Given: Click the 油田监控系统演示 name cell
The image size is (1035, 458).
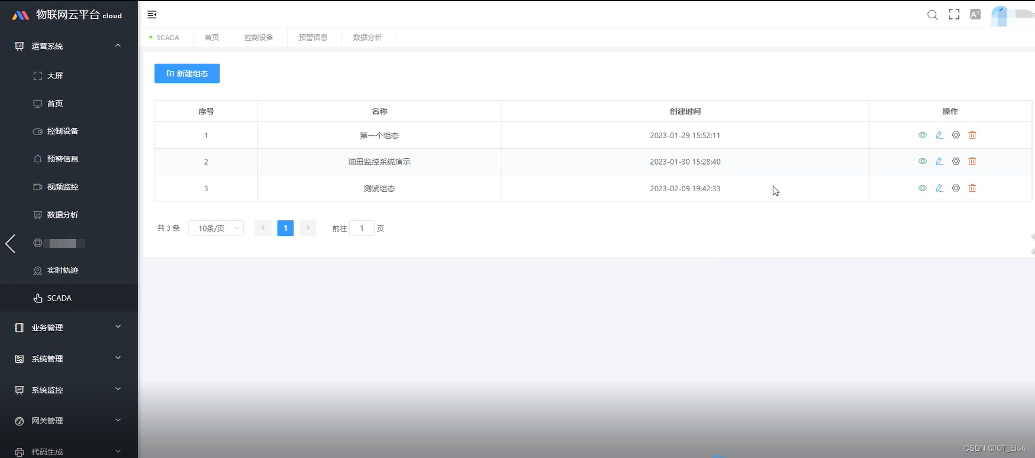Looking at the screenshot, I should tap(379, 162).
